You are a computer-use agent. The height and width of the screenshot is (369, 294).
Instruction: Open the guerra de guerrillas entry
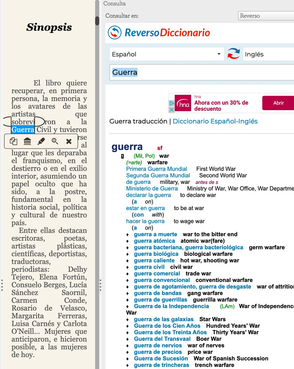coord(161,300)
